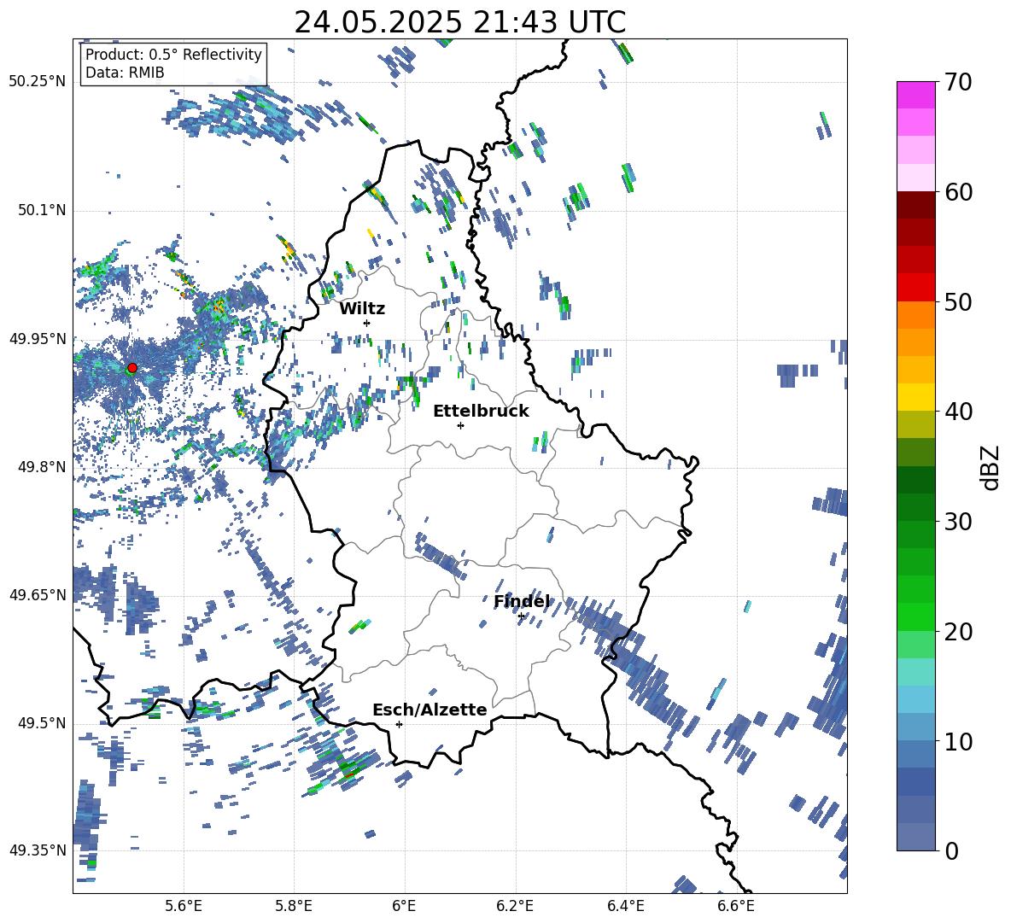Click the colorbar tick label 40
The width and height of the screenshot is (1011, 923).
tap(957, 412)
